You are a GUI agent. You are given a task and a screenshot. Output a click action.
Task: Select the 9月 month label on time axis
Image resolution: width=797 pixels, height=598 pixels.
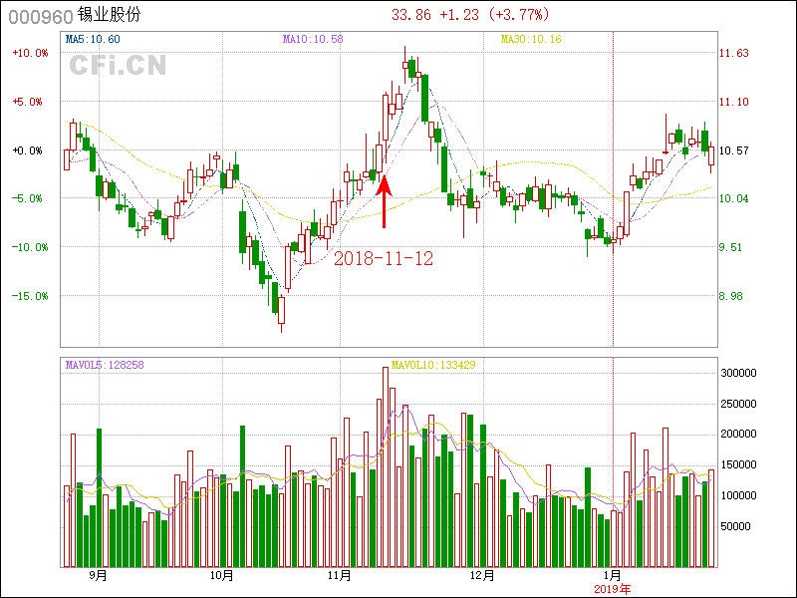98,576
